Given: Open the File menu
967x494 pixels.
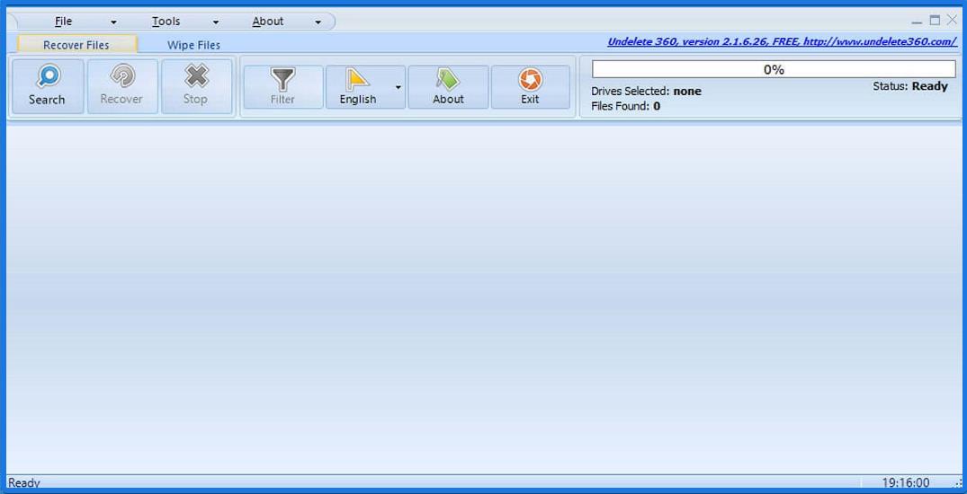Looking at the screenshot, I should pyautogui.click(x=64, y=22).
